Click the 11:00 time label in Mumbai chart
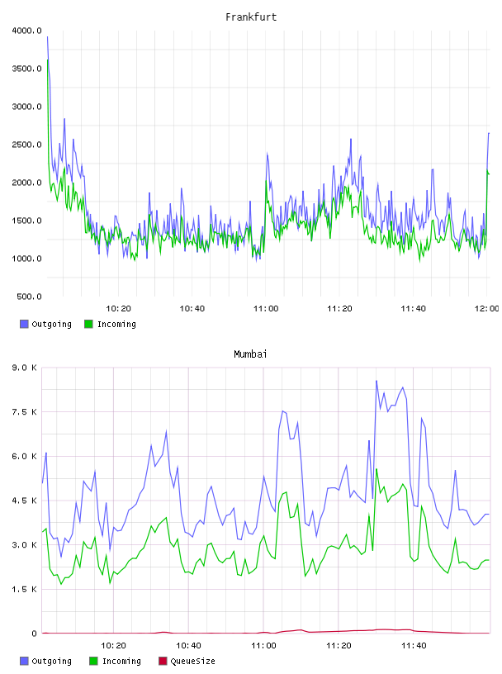The width and height of the screenshot is (502, 674). [263, 646]
